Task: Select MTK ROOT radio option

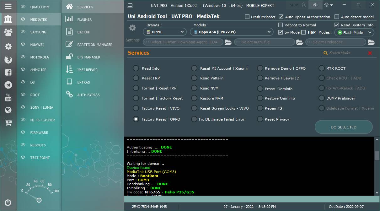Action: pos(322,68)
